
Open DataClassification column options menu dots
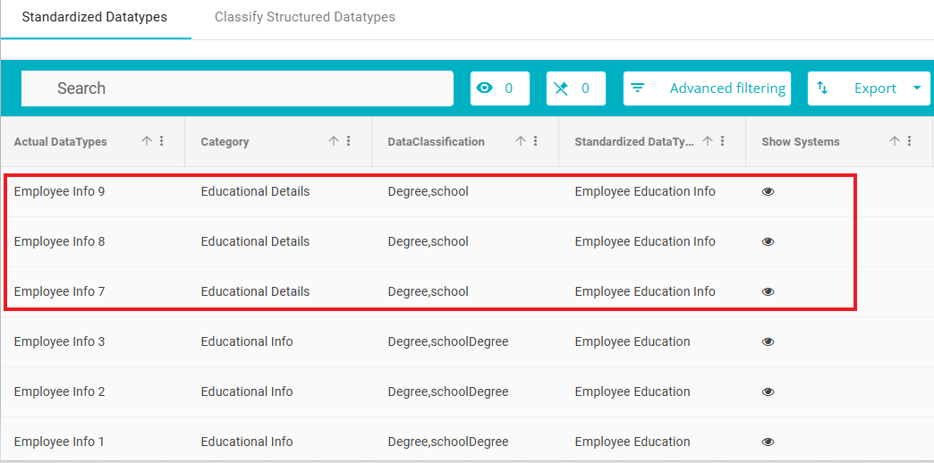tap(536, 141)
